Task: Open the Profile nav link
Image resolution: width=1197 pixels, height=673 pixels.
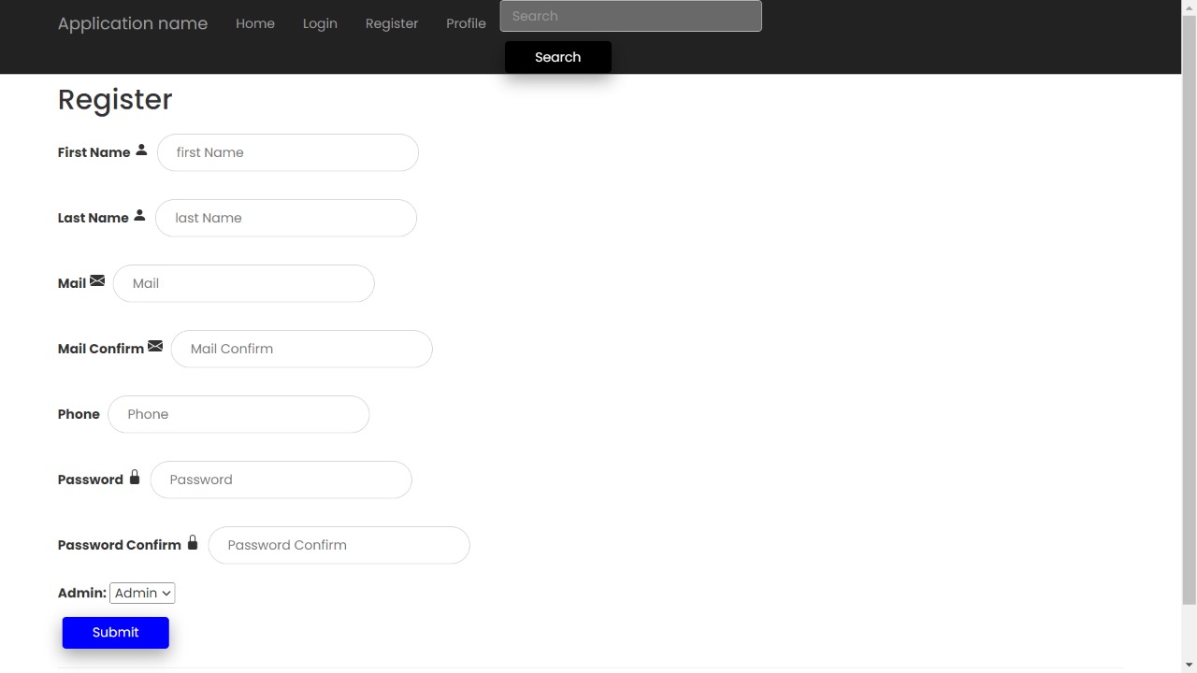Action: click(466, 23)
